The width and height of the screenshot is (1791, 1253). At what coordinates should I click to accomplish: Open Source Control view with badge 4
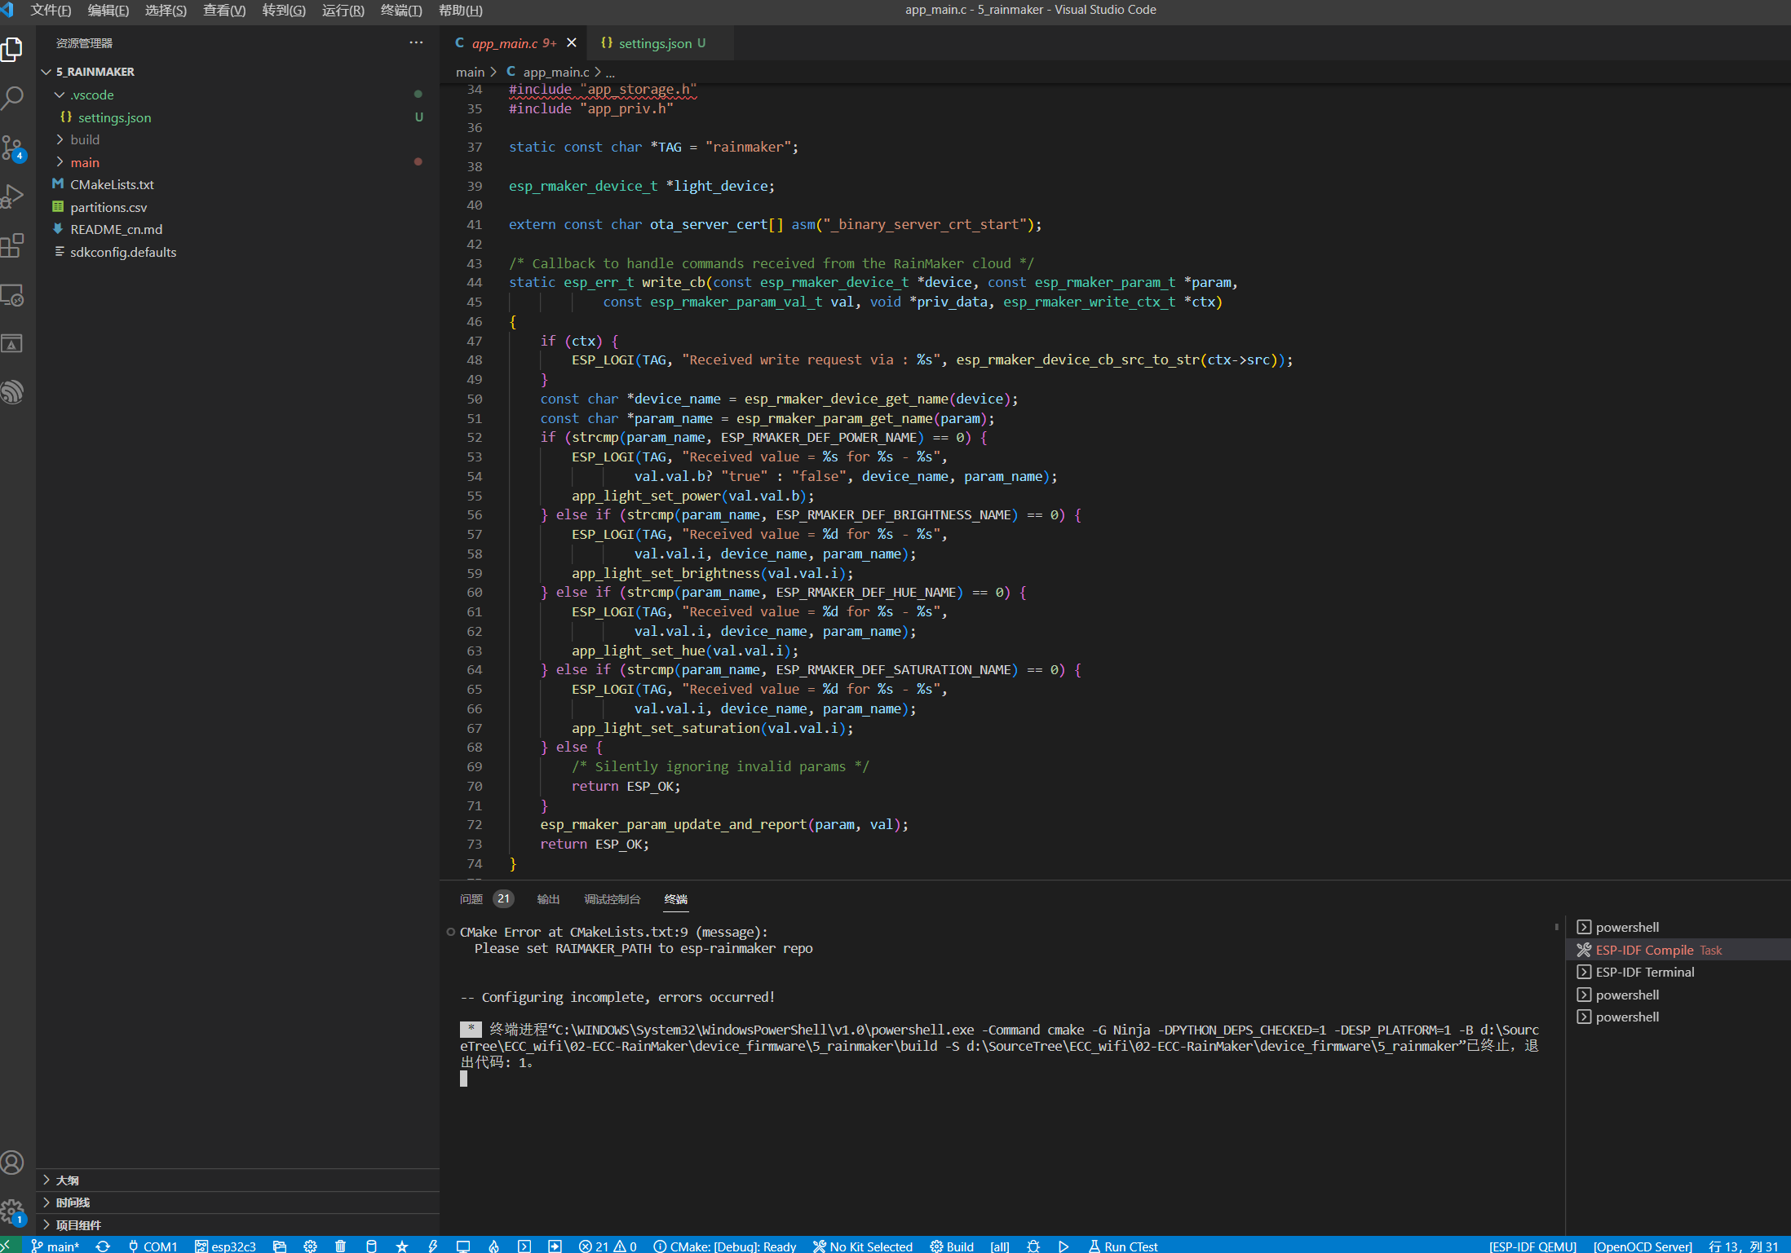point(13,148)
